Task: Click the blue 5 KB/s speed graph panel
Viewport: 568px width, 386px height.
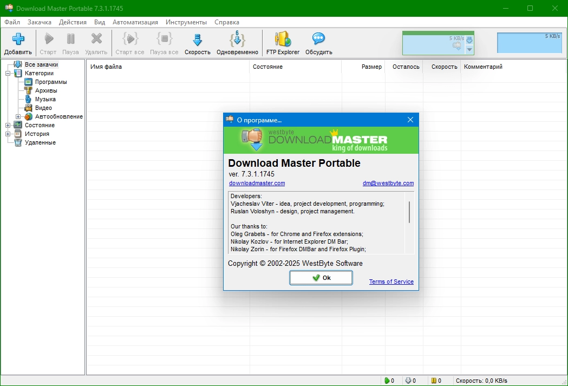Action: pyautogui.click(x=529, y=43)
